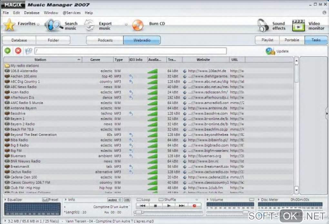Screen dimensions: 329x224
Task: Stop playback
Action: [x=155, y=206]
